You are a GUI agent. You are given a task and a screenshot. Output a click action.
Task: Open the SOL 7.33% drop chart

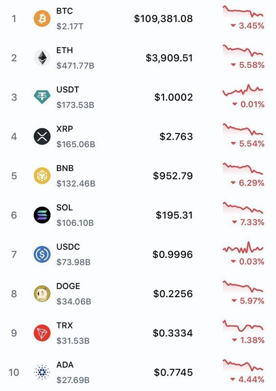[243, 209]
